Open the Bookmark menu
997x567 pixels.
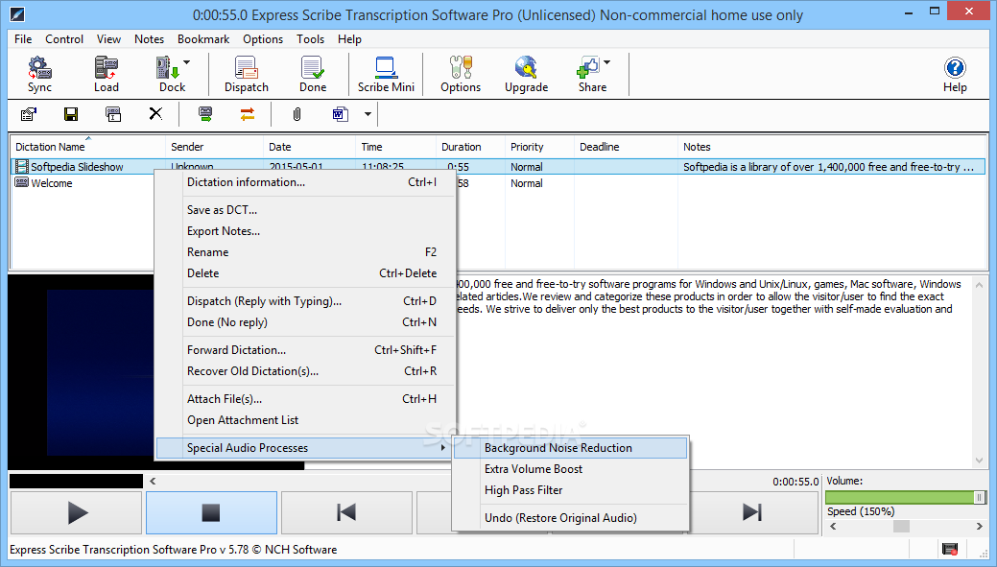(x=203, y=39)
